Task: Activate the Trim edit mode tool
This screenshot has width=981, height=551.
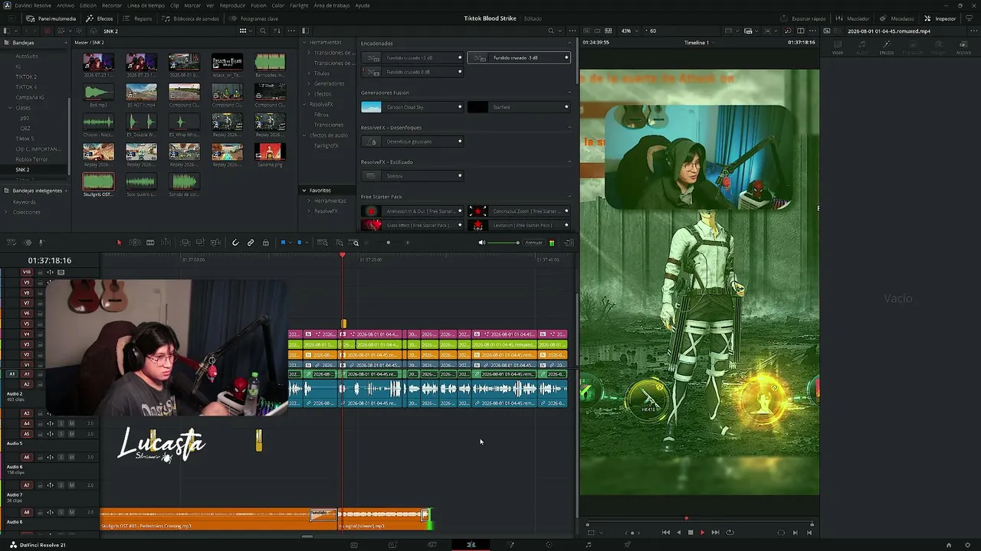Action: pos(135,243)
